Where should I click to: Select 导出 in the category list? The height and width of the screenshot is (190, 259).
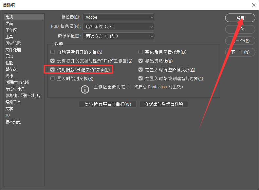click(24, 56)
